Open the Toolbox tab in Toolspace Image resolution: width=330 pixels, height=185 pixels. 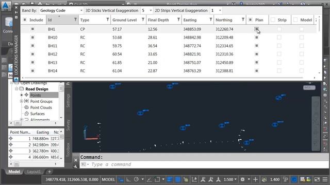(68, 150)
